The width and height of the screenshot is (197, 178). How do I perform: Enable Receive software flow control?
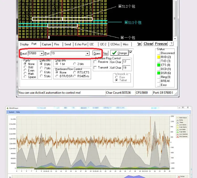click(x=101, y=62)
